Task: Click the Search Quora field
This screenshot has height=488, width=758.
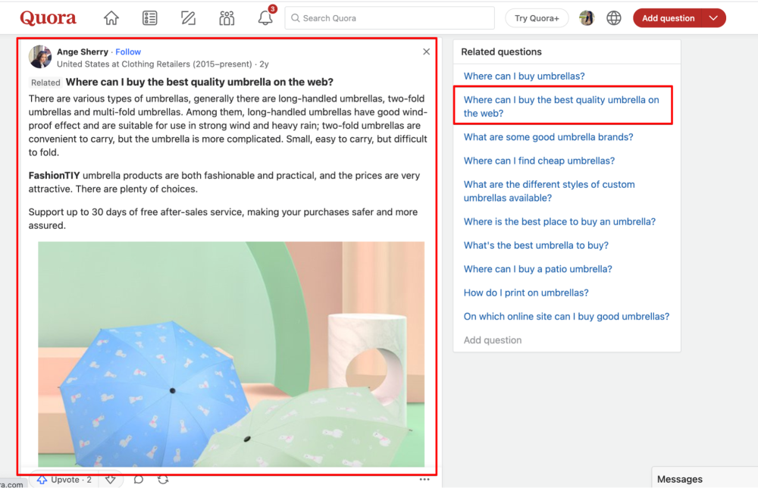Action: pyautogui.click(x=390, y=18)
